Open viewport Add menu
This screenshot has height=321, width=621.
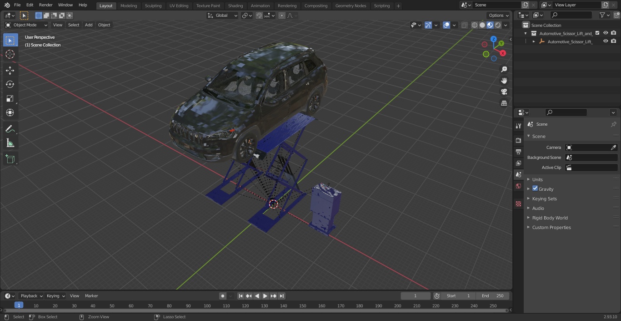pos(89,25)
